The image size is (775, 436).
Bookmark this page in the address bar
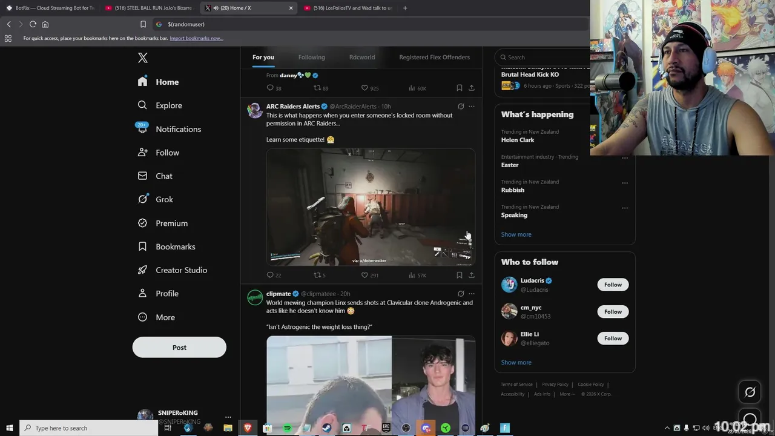coord(143,24)
